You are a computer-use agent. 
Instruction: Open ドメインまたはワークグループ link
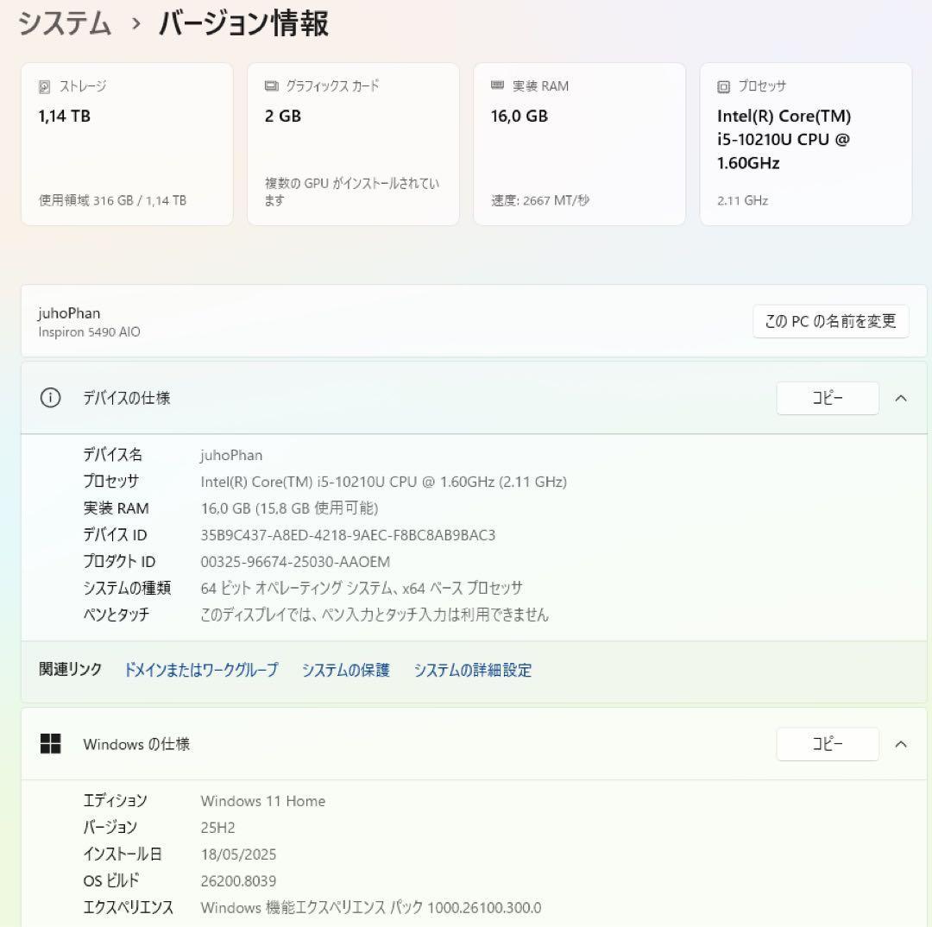click(201, 670)
